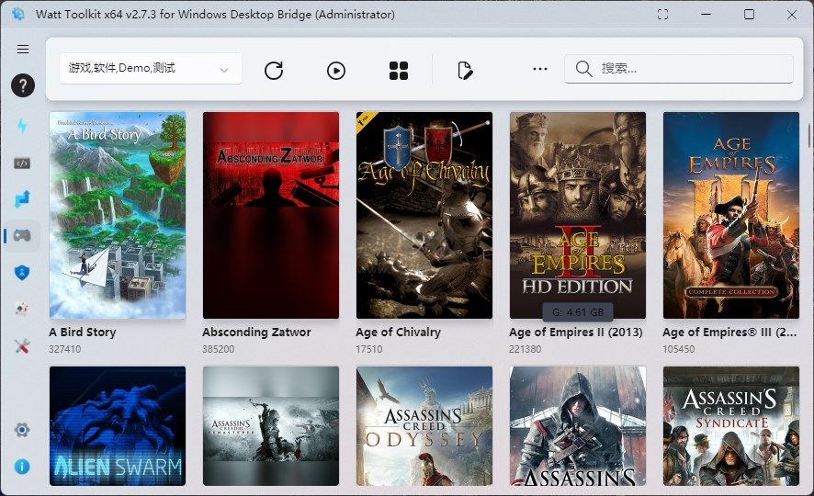Image resolution: width=814 pixels, height=496 pixels.
Task: Open the gear settings page
Action: (x=22, y=430)
